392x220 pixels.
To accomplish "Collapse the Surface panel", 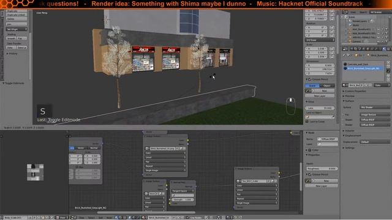I will 349,101.
